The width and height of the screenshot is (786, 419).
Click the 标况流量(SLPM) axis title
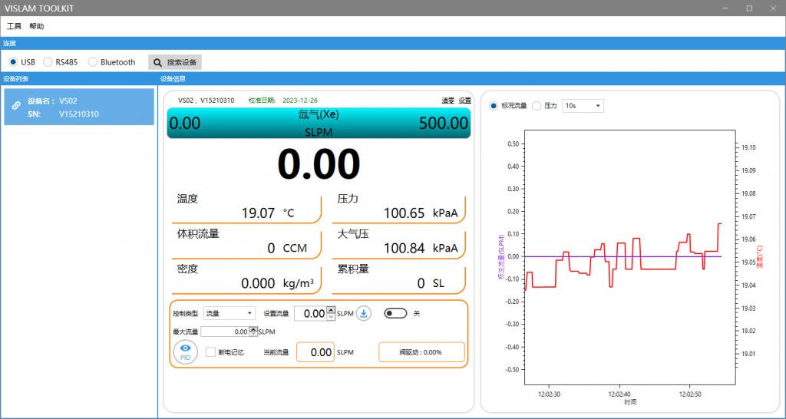[500, 256]
